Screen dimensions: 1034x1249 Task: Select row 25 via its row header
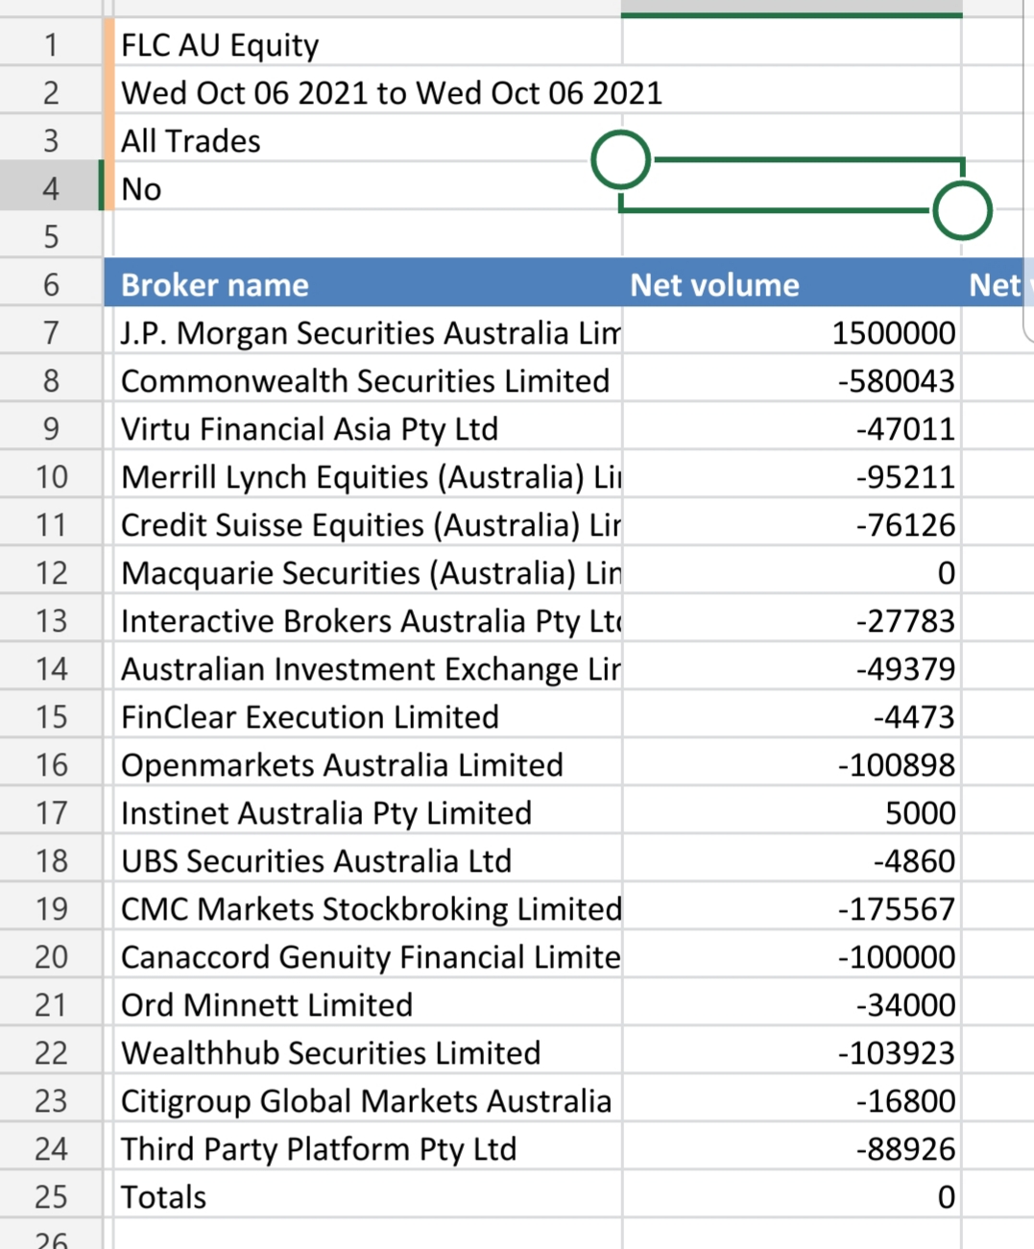(51, 1196)
